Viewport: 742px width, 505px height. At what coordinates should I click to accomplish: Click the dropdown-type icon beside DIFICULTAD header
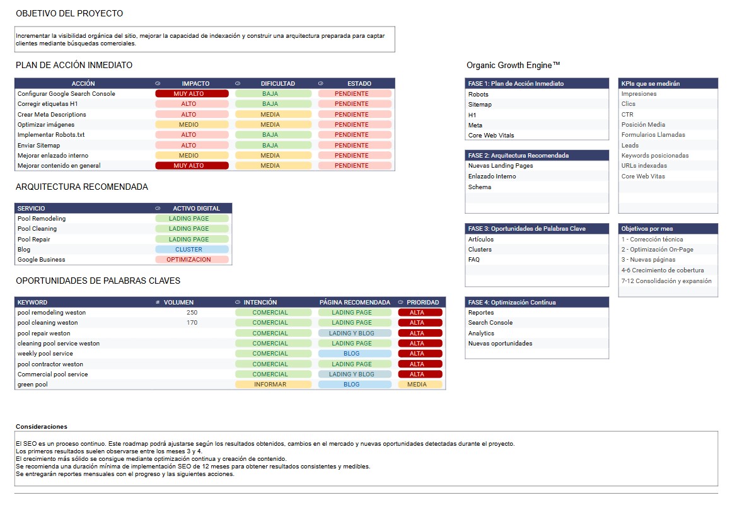pyautogui.click(x=238, y=83)
